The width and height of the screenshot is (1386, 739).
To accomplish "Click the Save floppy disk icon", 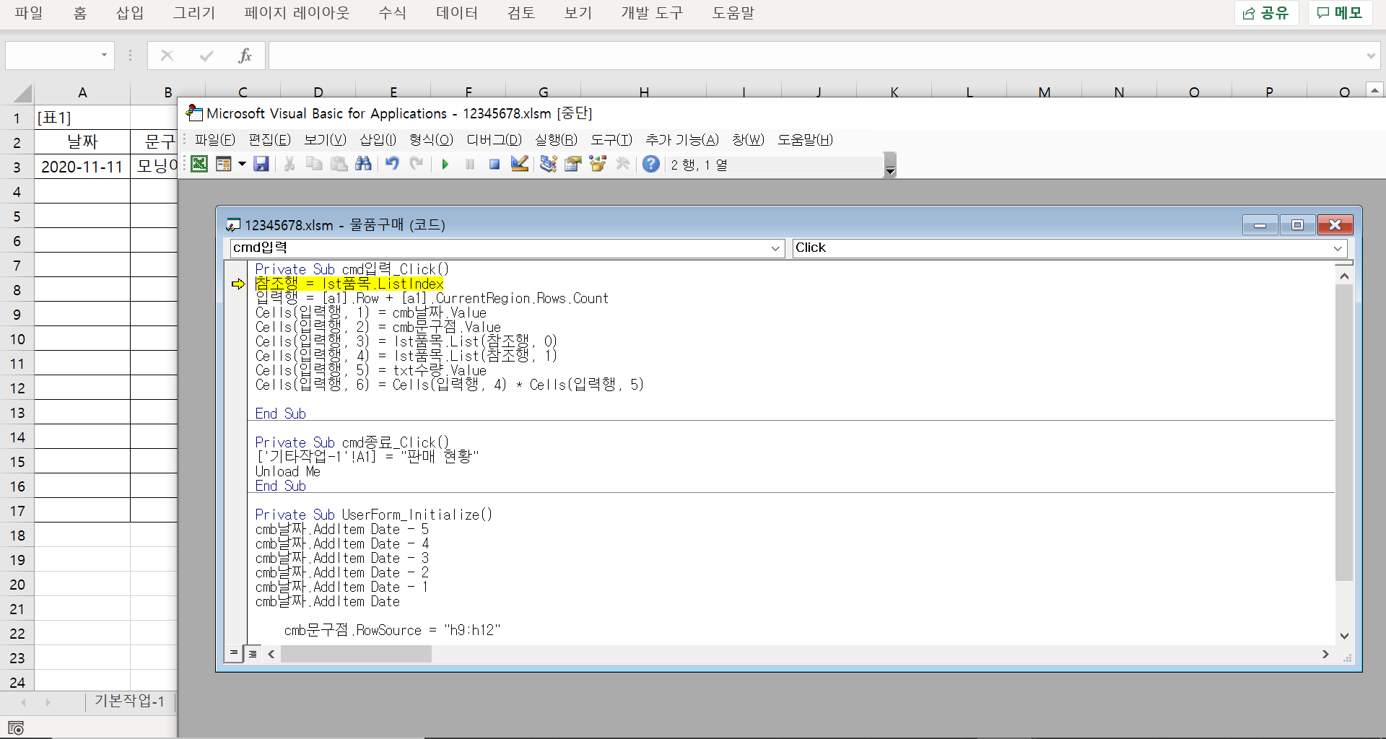I will click(261, 165).
